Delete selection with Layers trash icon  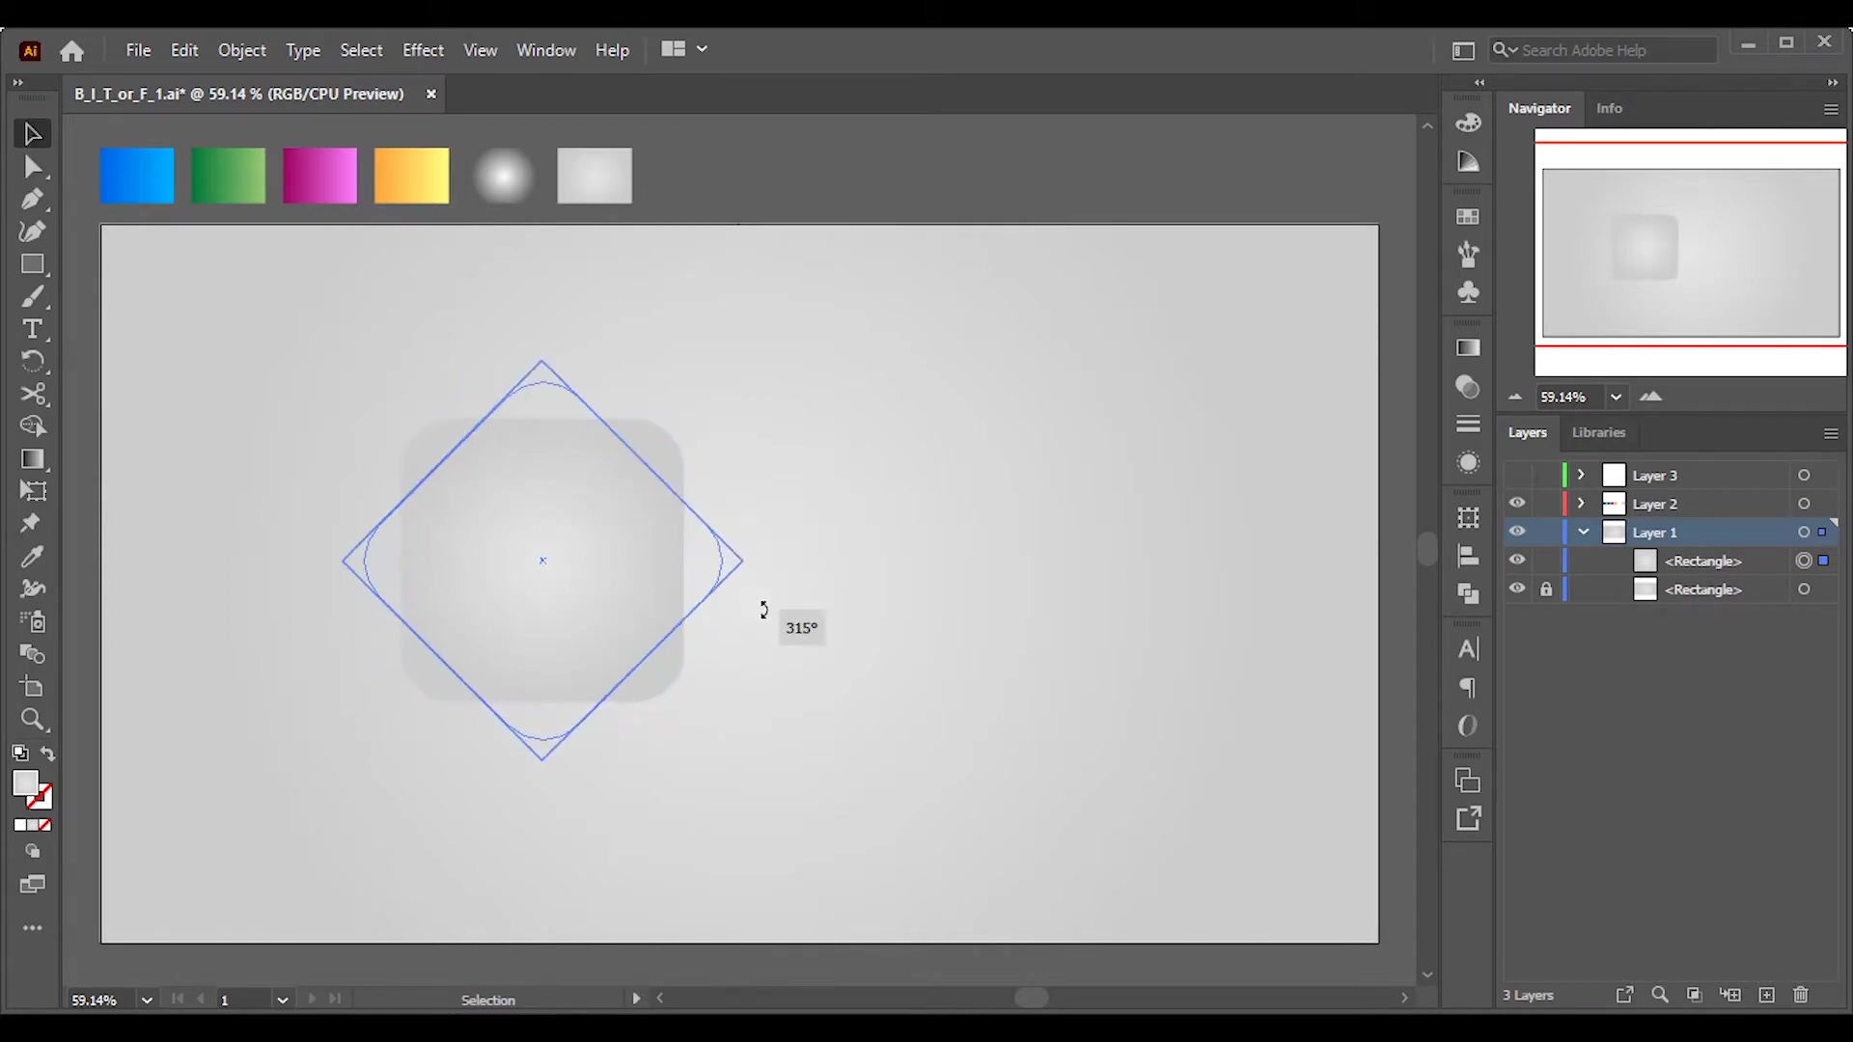pyautogui.click(x=1801, y=995)
